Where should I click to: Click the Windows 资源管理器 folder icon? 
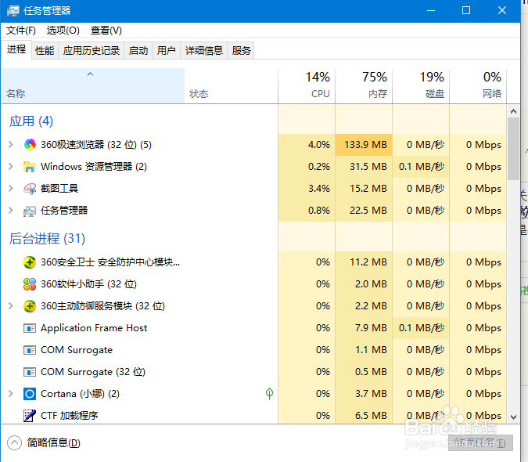[x=30, y=167]
